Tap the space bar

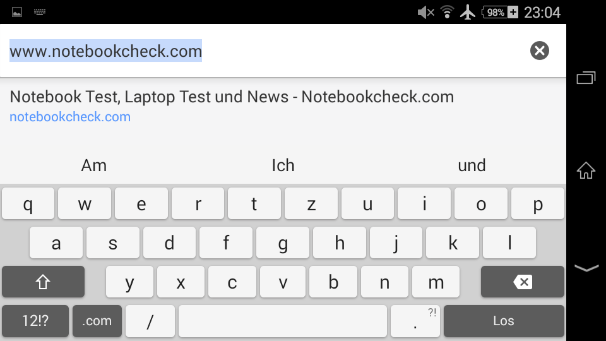(283, 321)
